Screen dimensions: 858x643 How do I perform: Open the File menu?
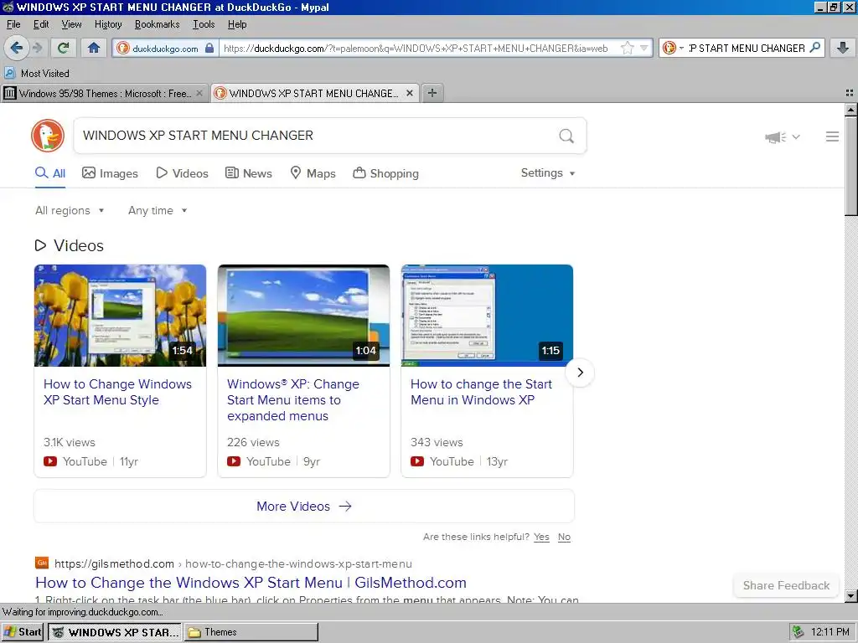13,24
